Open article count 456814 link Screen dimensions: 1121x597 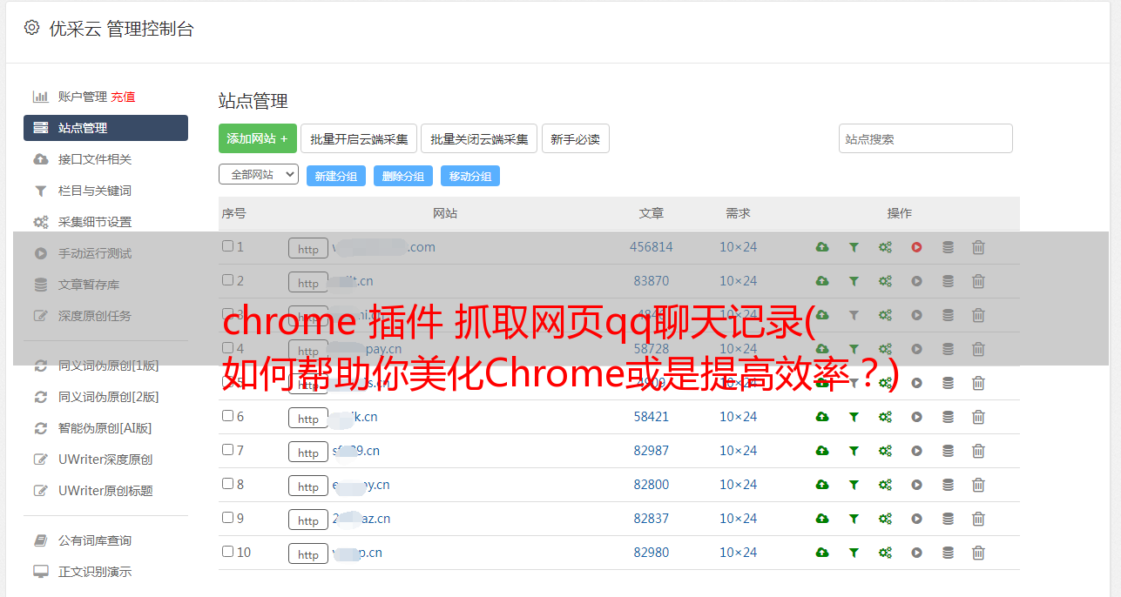tap(652, 247)
